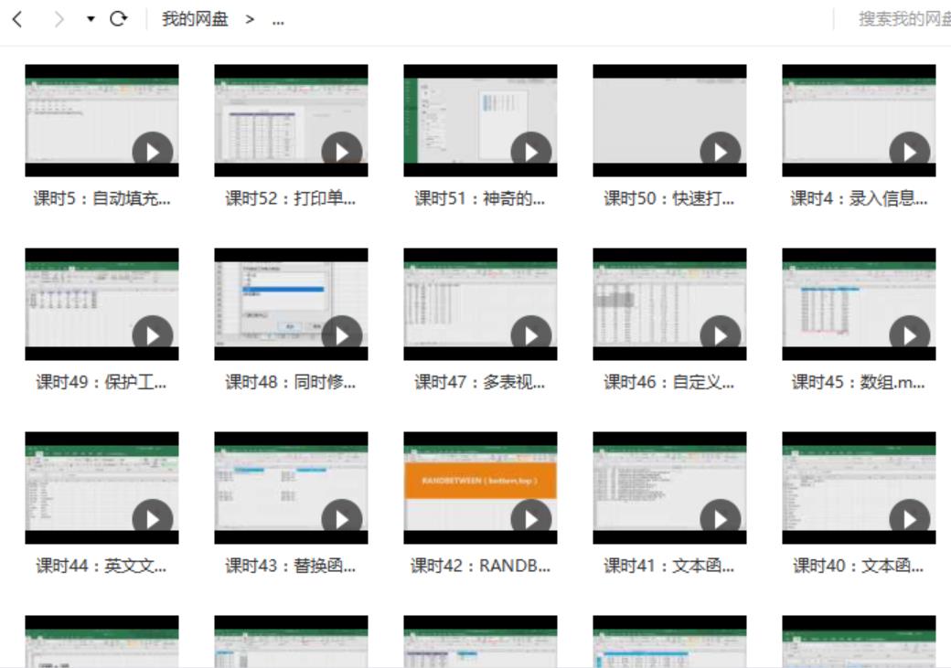Select thumbnail of 课时52 video
The width and height of the screenshot is (951, 668).
(x=291, y=120)
